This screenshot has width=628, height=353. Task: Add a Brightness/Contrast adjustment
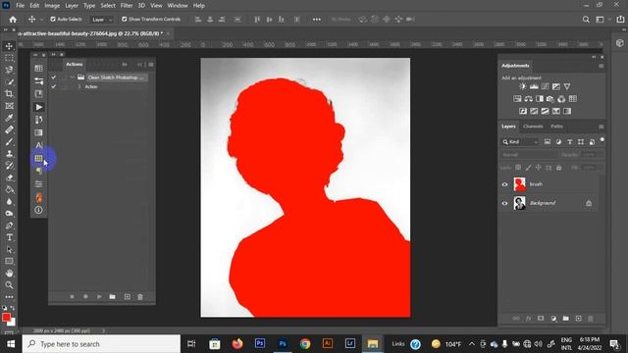click(523, 86)
